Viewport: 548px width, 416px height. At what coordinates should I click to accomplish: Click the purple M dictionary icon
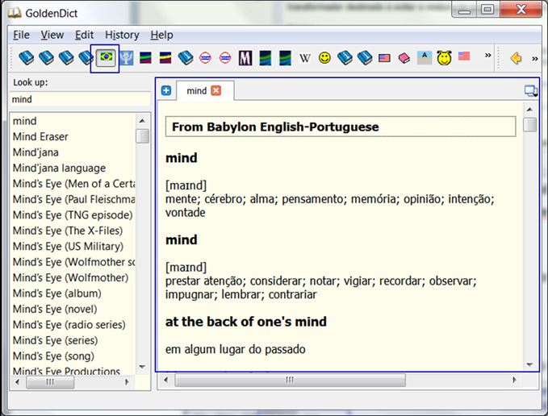(245, 58)
